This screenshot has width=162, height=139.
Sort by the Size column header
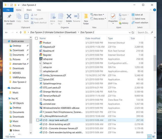click(133, 38)
